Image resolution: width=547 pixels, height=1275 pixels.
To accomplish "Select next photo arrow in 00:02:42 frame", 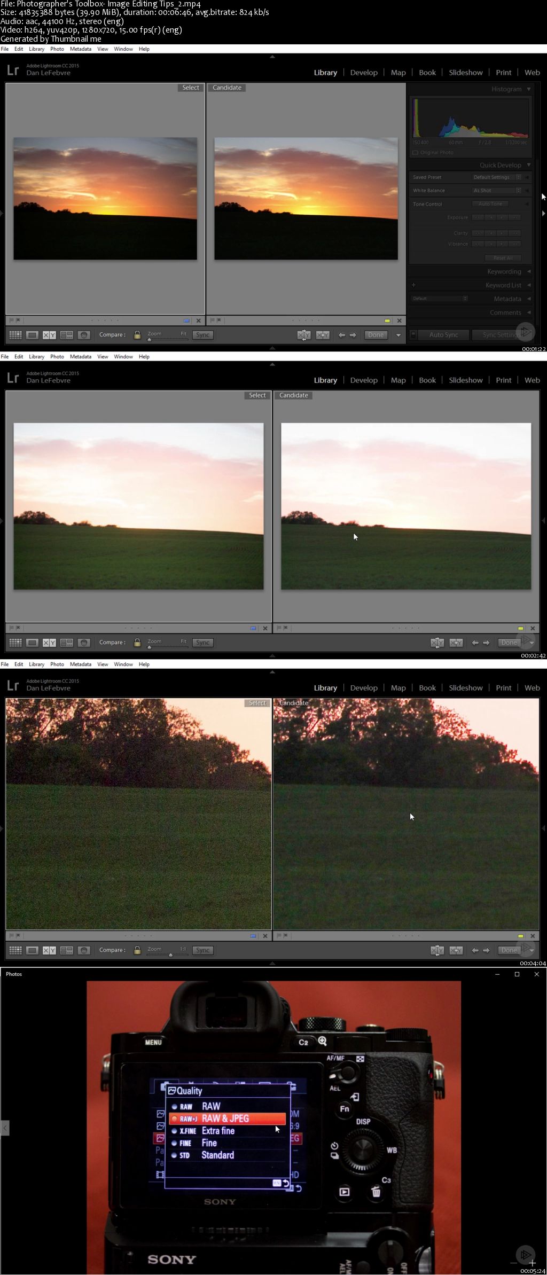I will click(x=486, y=643).
